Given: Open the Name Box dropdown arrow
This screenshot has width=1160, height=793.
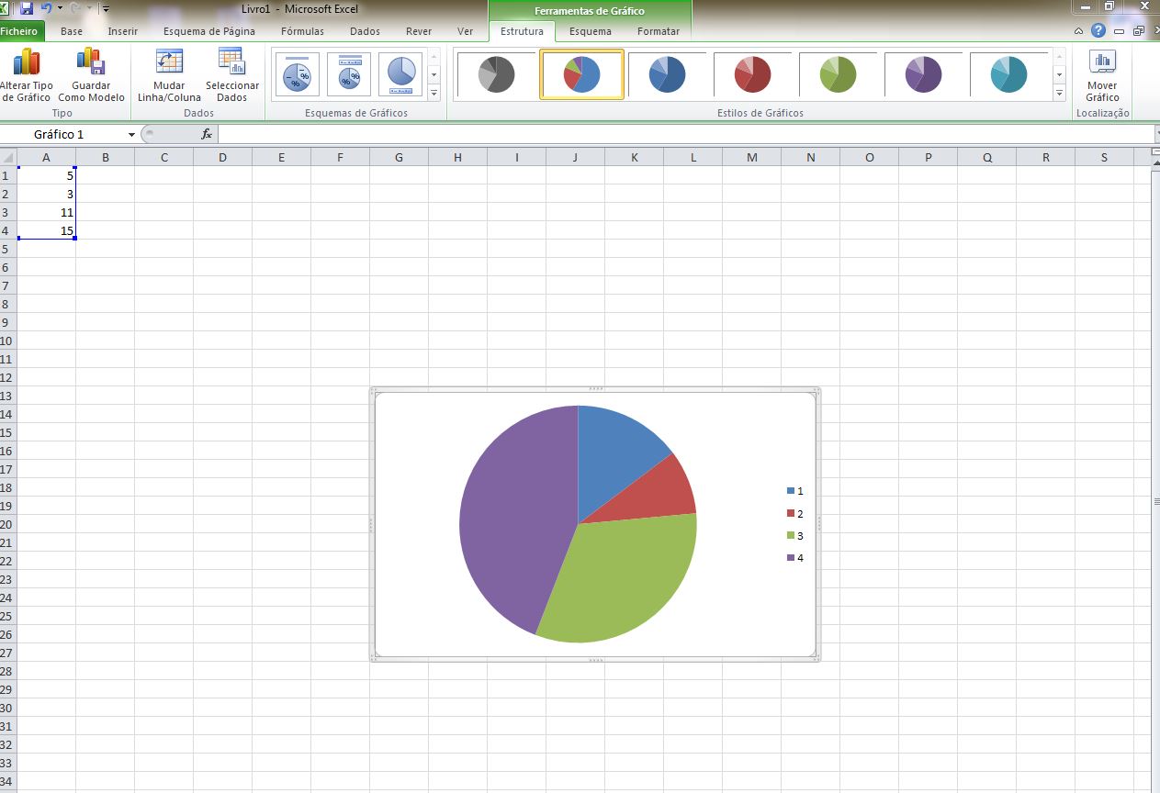Looking at the screenshot, I should (x=132, y=134).
